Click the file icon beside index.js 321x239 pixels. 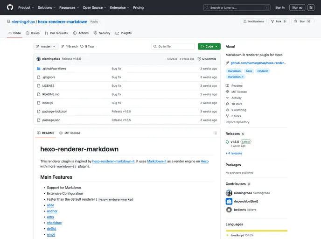(x=38, y=103)
